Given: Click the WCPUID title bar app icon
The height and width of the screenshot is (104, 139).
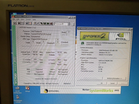Looking at the screenshot, I should pos(13,16).
